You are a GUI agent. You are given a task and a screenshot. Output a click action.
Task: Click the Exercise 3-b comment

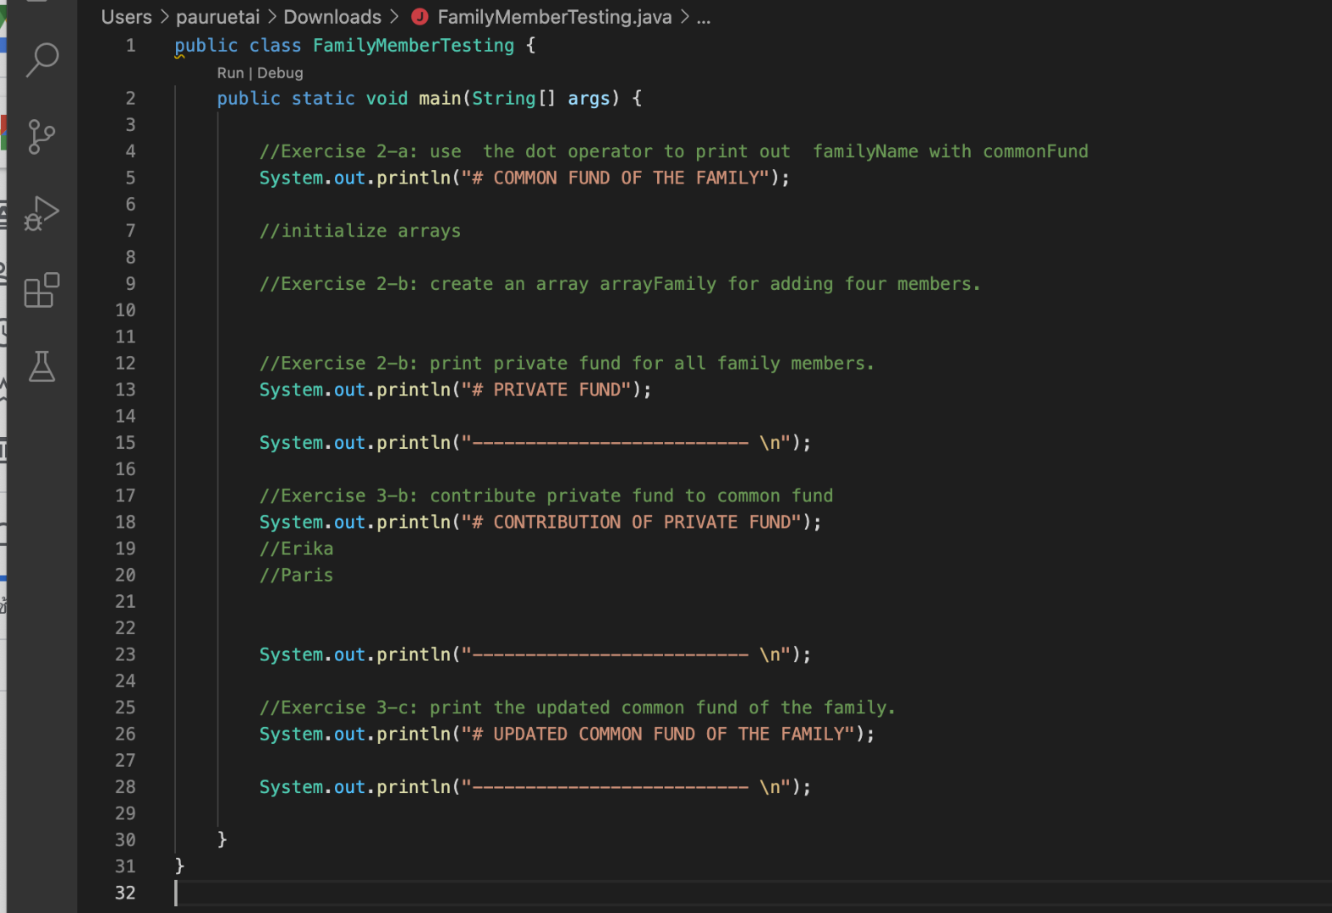tap(546, 496)
